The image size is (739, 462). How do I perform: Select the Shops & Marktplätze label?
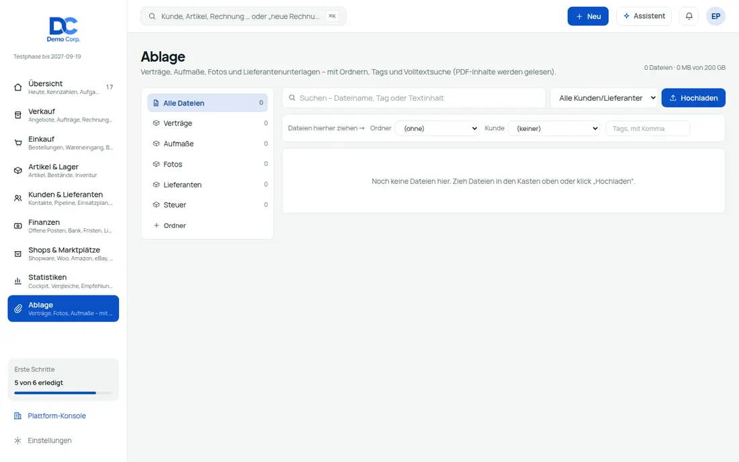64,250
